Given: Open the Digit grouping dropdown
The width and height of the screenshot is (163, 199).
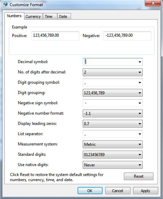Looking at the screenshot, I should 113,93.
